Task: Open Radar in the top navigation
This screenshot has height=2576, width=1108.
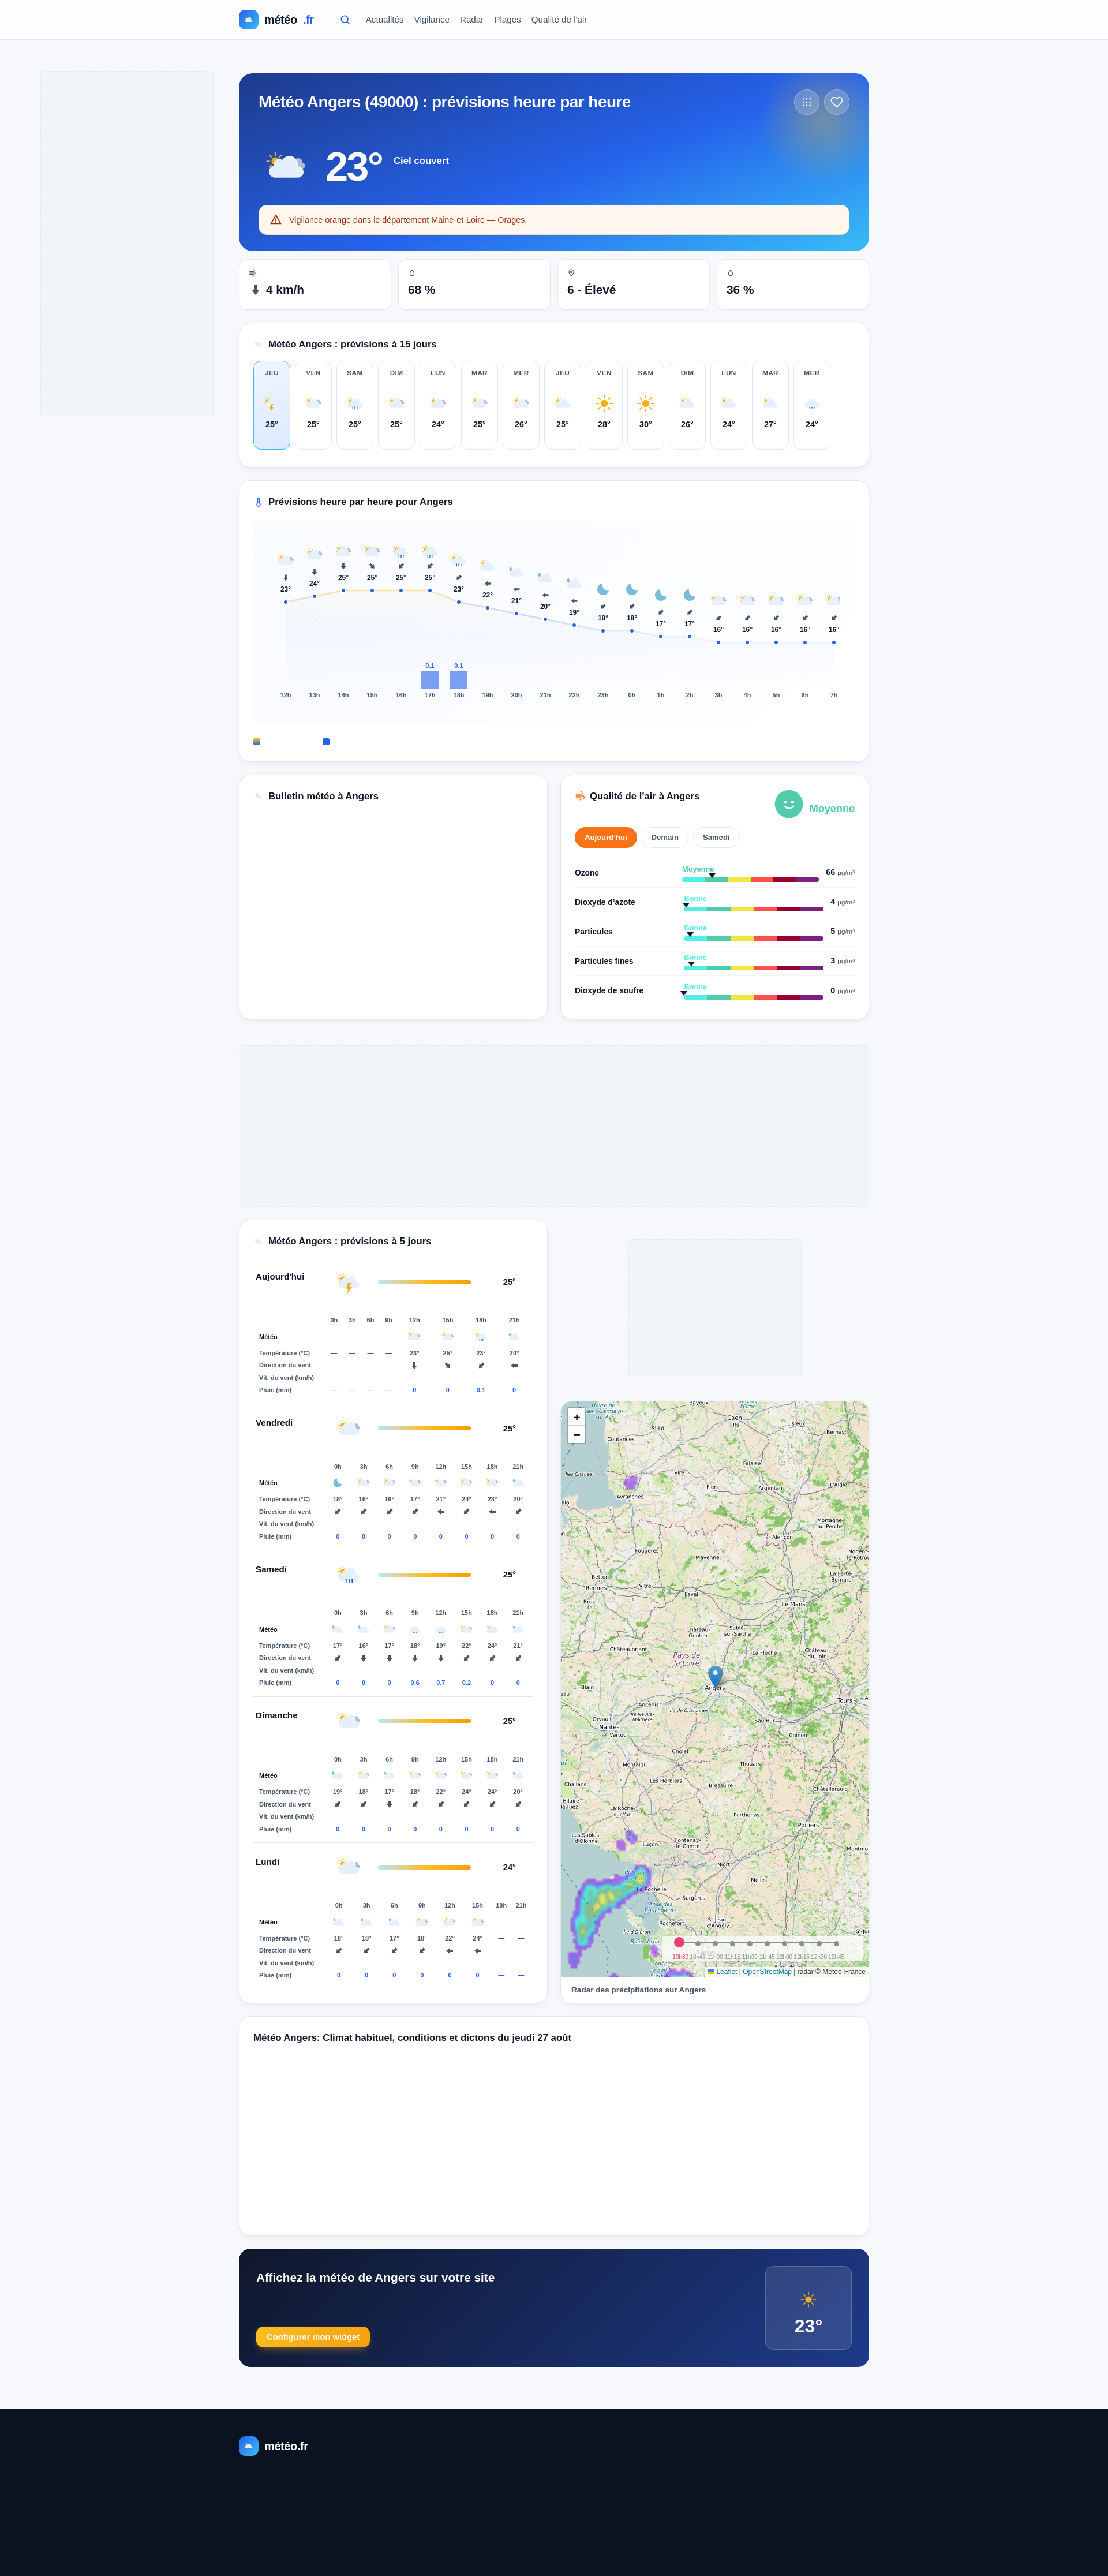Action: (472, 20)
